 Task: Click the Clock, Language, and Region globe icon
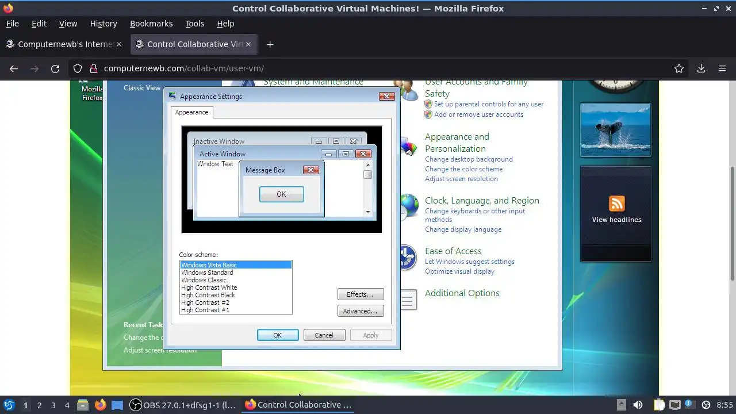[409, 206]
